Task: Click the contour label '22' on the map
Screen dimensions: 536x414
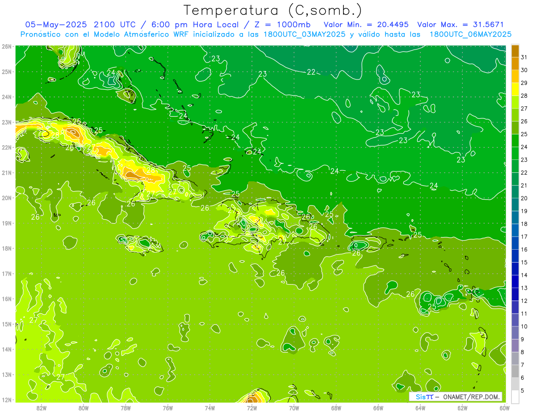Action: point(311,72)
